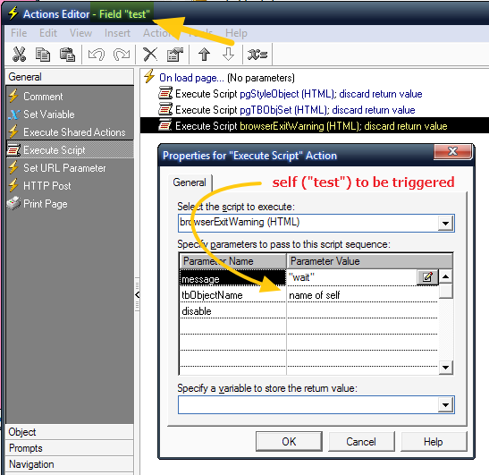Open the Properties toolbar icon
The image size is (489, 475).
[174, 55]
